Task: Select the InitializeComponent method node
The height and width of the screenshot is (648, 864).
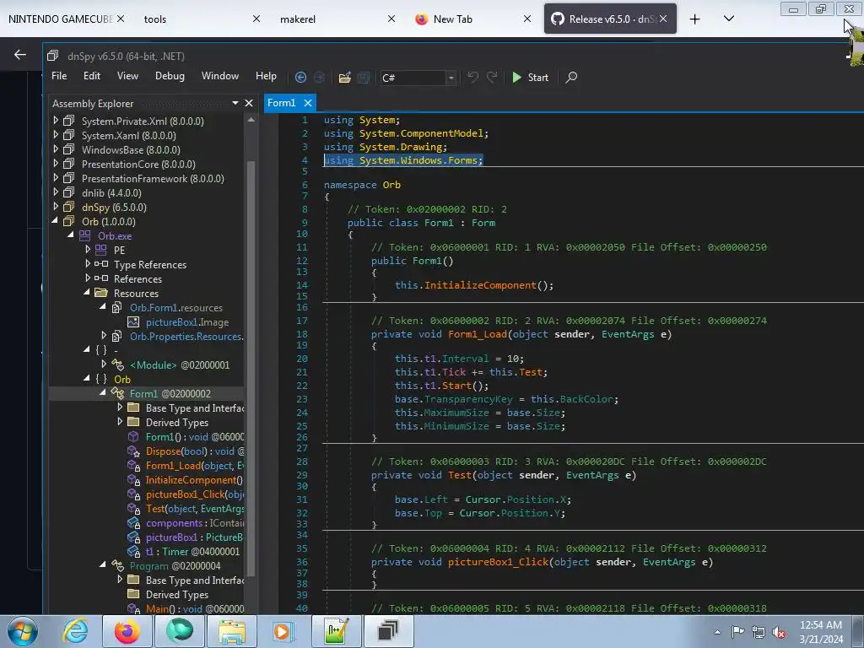Action: pos(194,480)
